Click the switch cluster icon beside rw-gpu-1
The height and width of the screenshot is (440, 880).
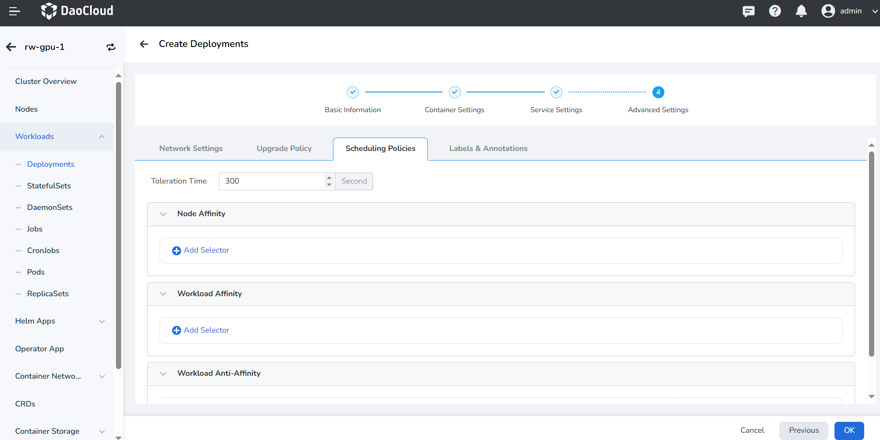pyautogui.click(x=111, y=47)
